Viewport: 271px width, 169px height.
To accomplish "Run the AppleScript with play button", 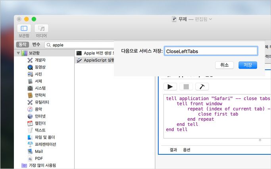I will tap(170, 87).
